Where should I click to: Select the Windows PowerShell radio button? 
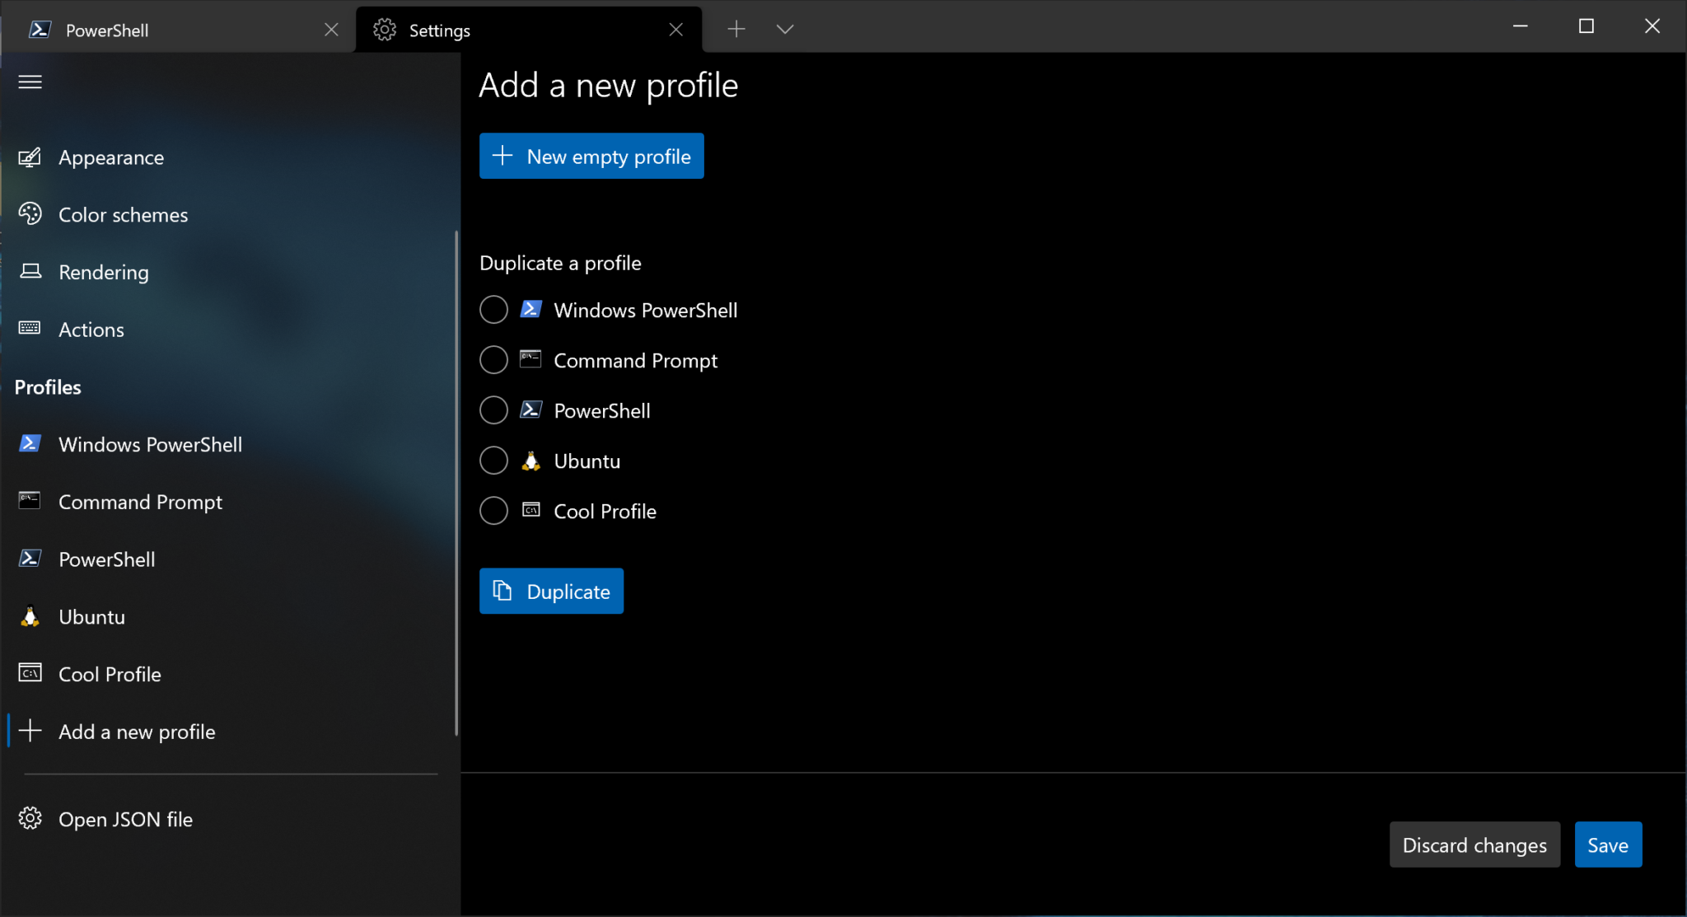(x=493, y=310)
